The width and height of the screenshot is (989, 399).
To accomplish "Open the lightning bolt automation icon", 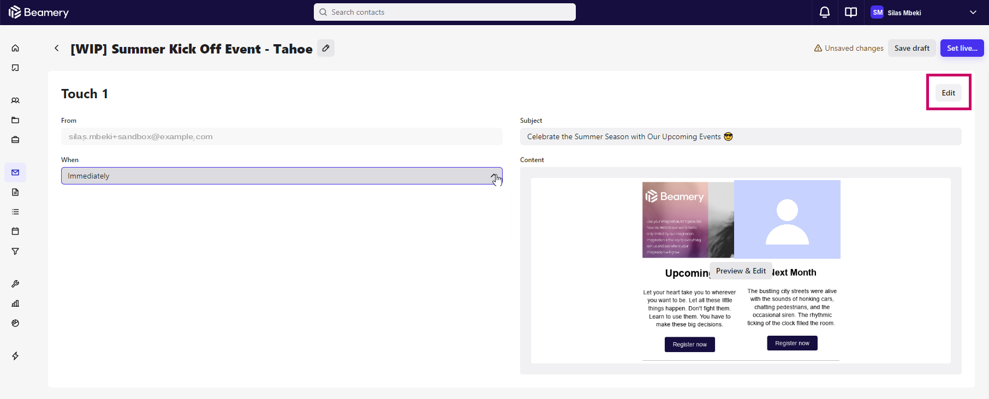I will (15, 356).
